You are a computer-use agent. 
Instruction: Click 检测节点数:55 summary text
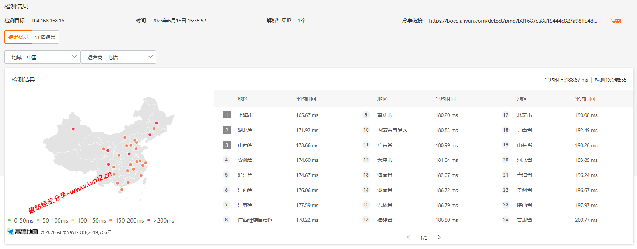pos(610,80)
